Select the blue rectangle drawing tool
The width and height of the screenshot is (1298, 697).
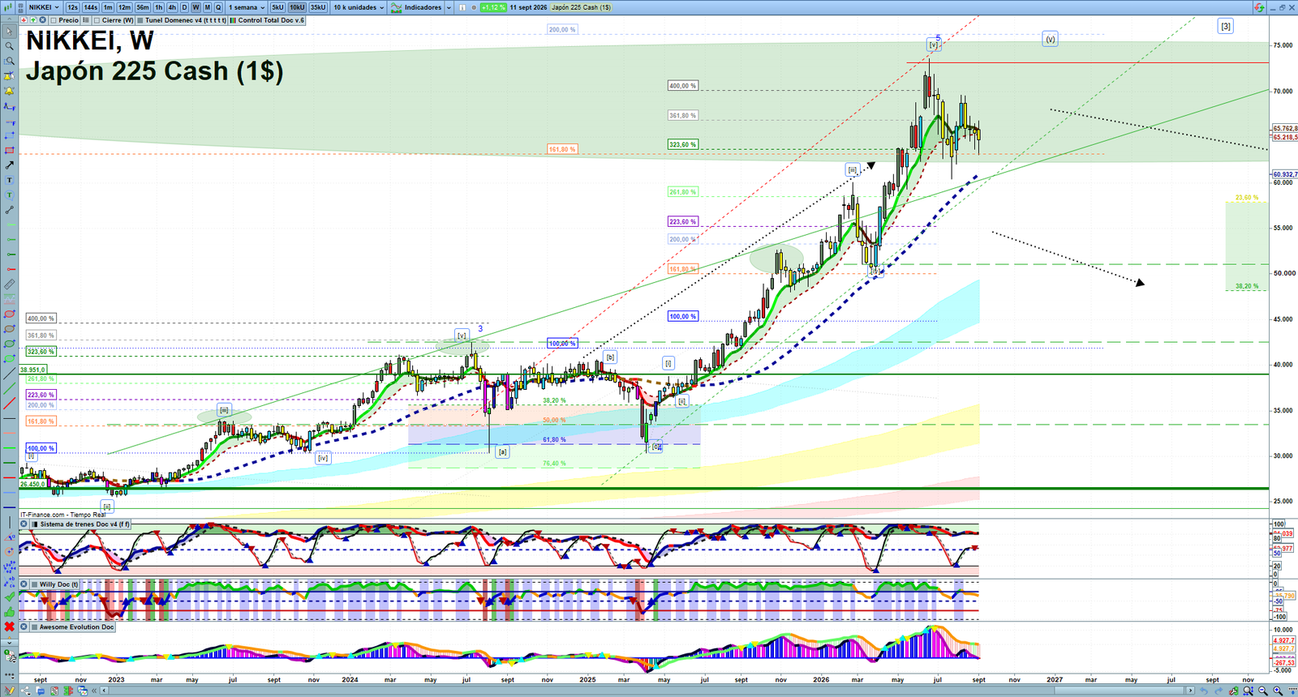point(9,135)
